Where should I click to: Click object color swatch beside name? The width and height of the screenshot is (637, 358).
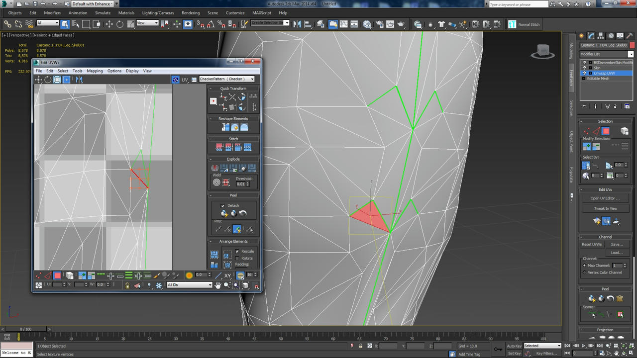click(632, 45)
